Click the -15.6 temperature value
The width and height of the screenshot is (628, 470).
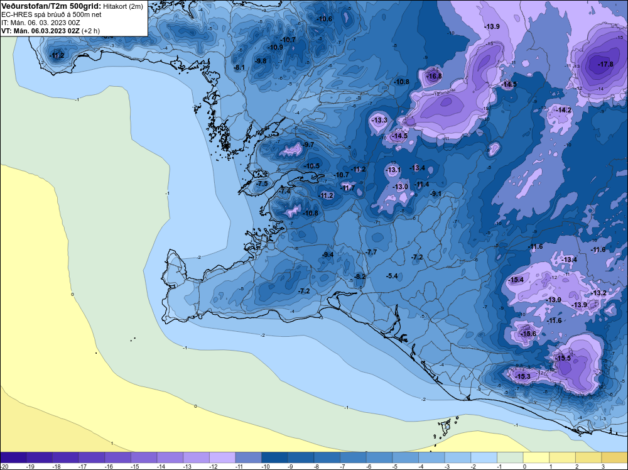pyautogui.click(x=528, y=334)
